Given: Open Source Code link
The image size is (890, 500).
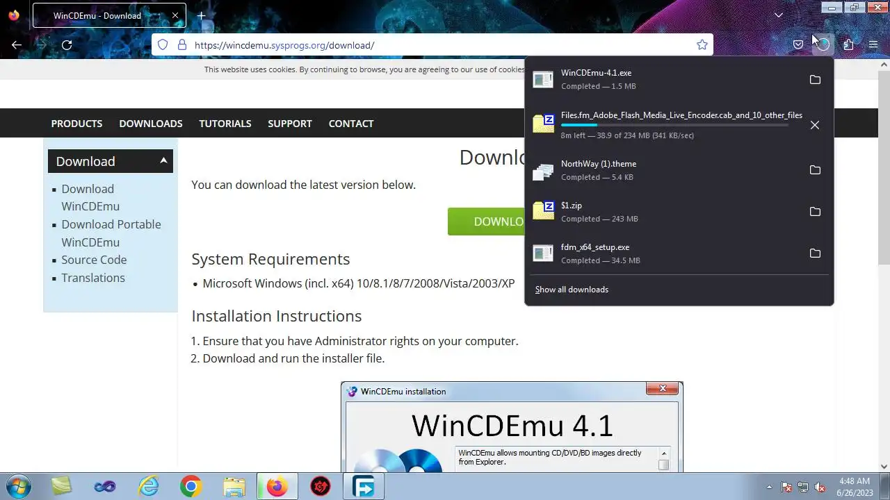Looking at the screenshot, I should [94, 260].
